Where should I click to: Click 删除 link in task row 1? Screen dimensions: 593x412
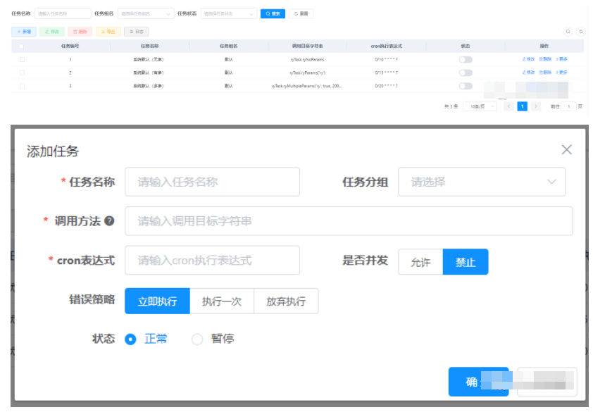pos(545,59)
